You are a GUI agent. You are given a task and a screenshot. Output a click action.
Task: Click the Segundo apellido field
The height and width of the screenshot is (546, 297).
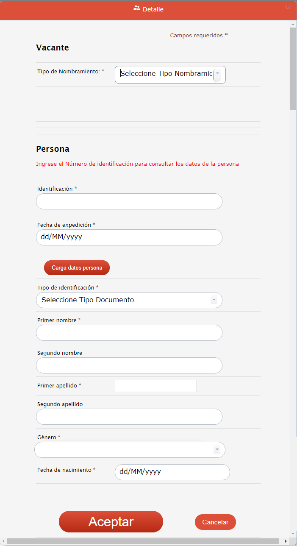click(129, 417)
